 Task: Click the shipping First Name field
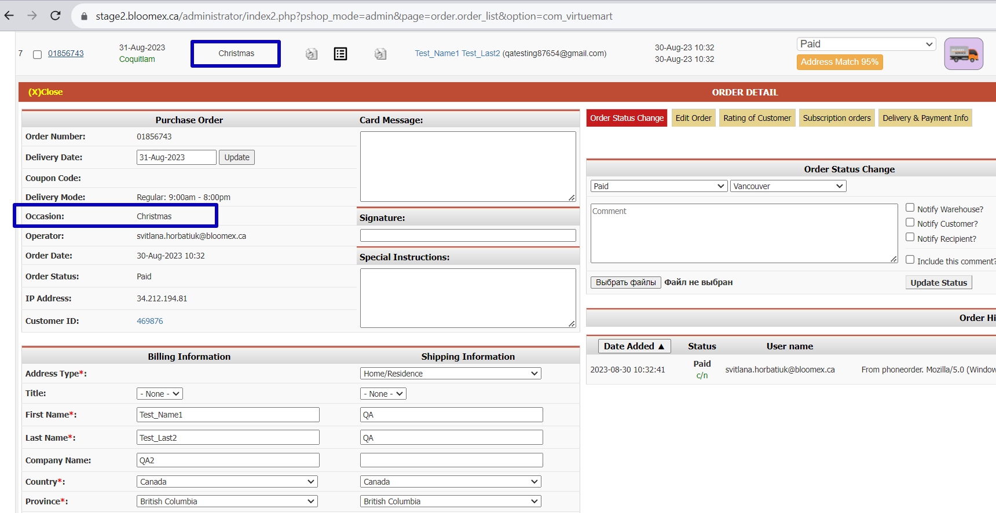(x=452, y=415)
